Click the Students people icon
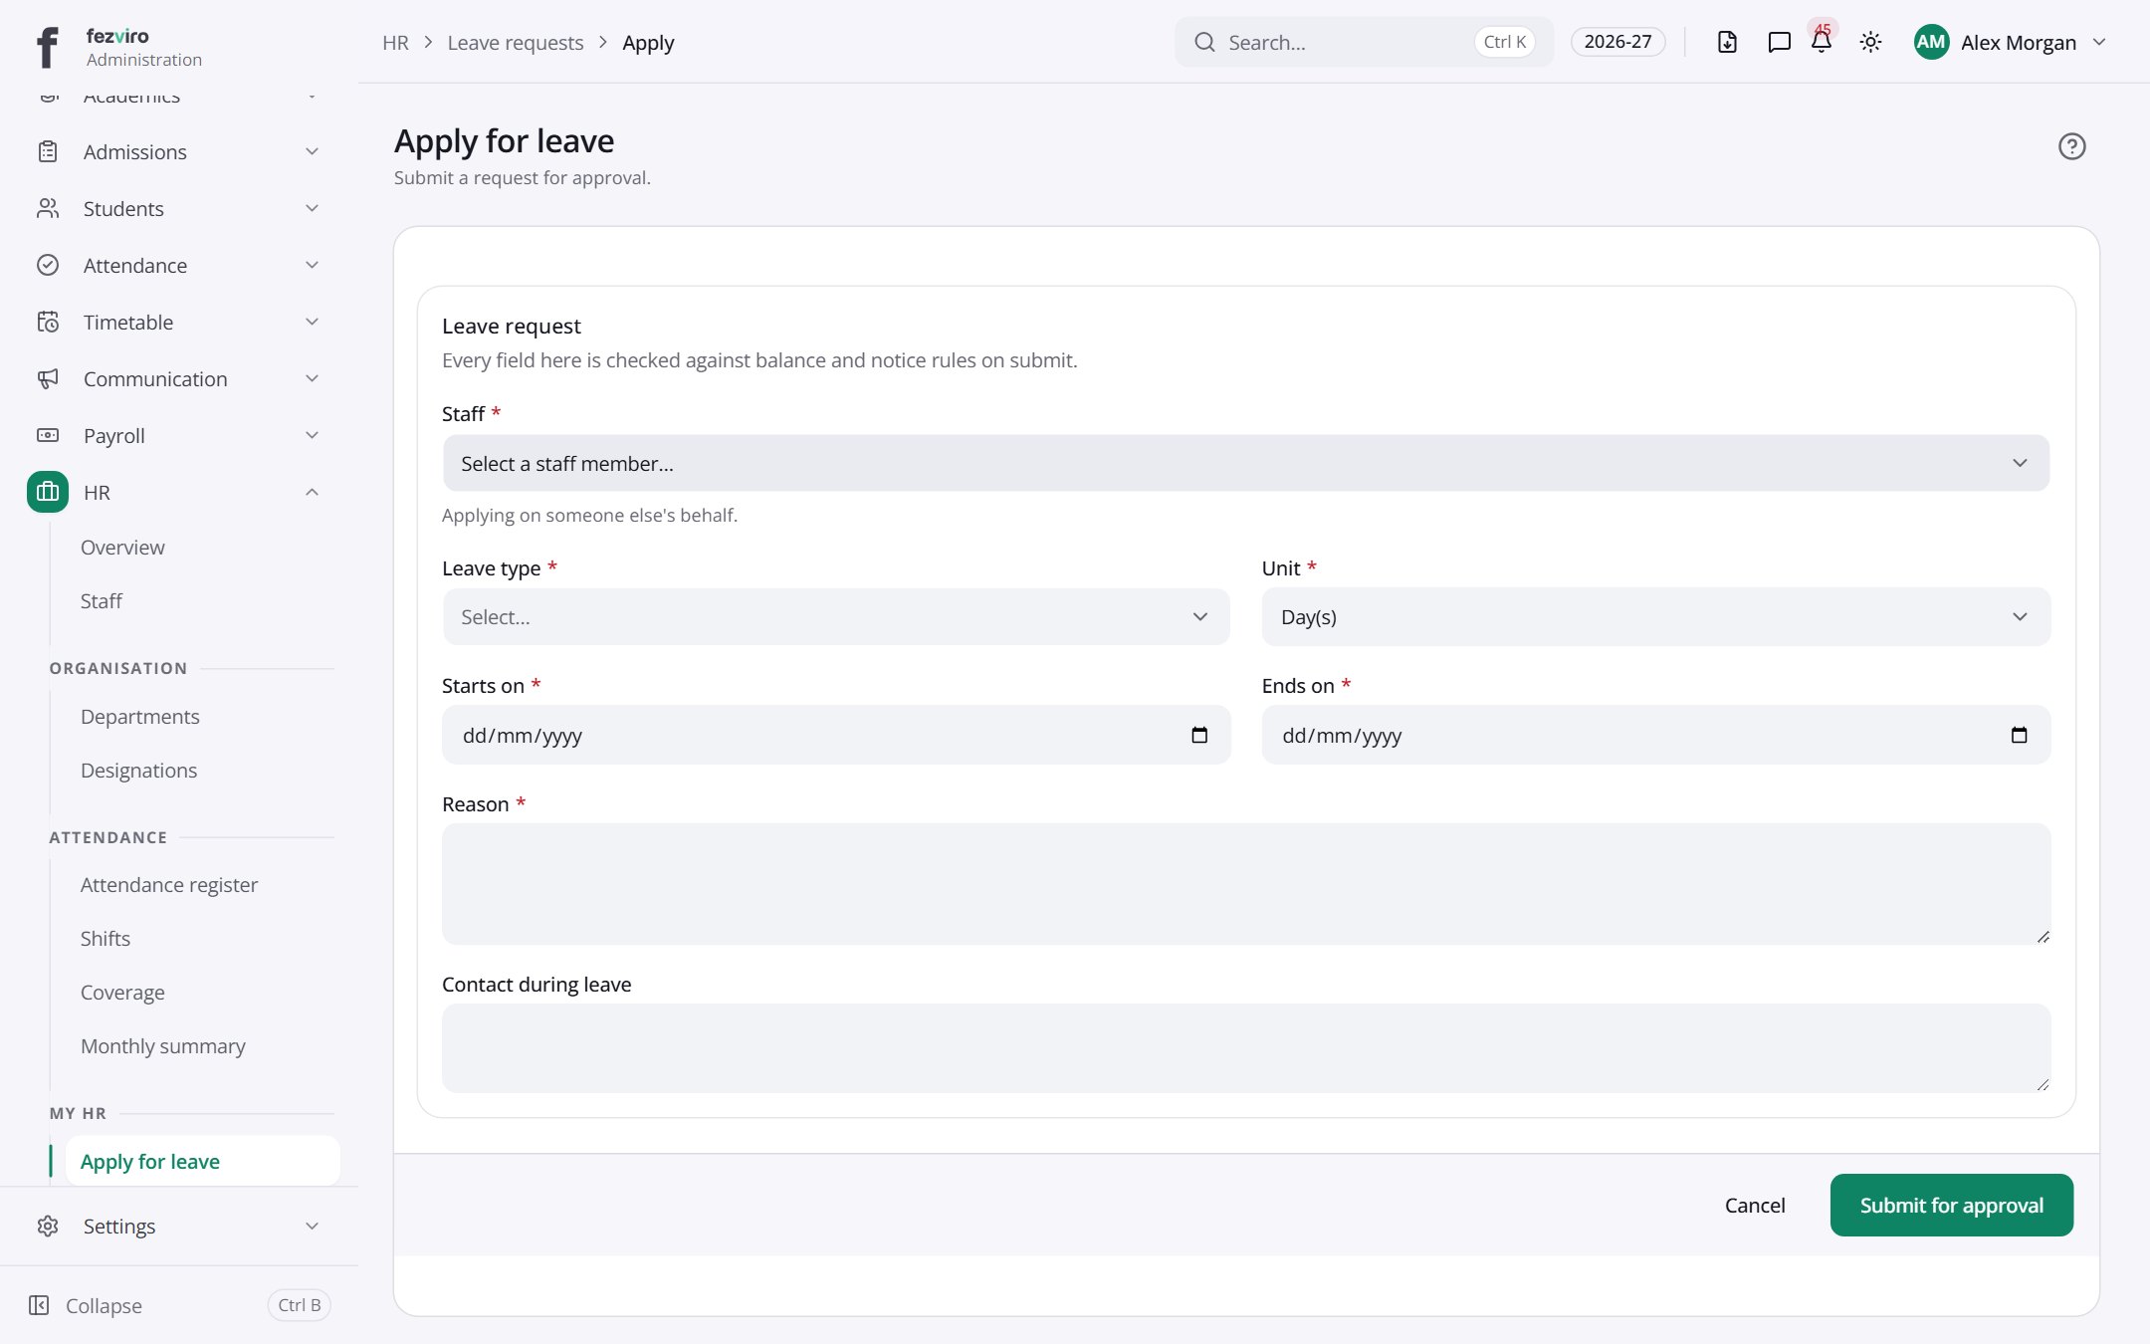This screenshot has height=1344, width=2150. point(48,208)
